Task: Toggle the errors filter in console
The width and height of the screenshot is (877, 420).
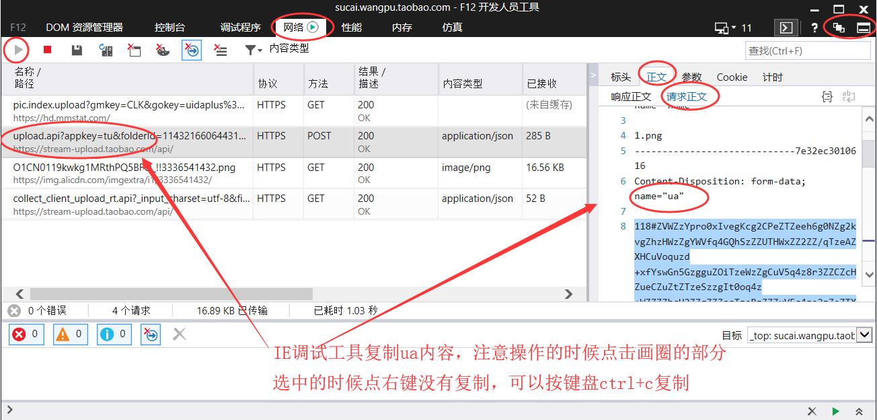Action: [26, 334]
